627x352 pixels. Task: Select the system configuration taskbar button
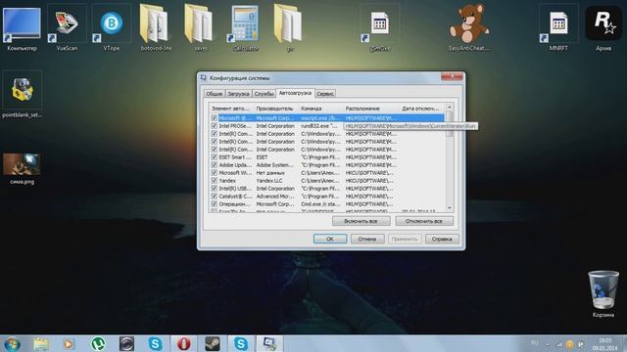point(269,343)
